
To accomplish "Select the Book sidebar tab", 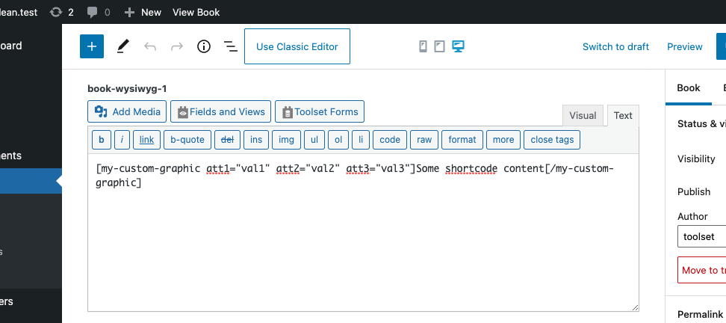I will click(x=689, y=87).
